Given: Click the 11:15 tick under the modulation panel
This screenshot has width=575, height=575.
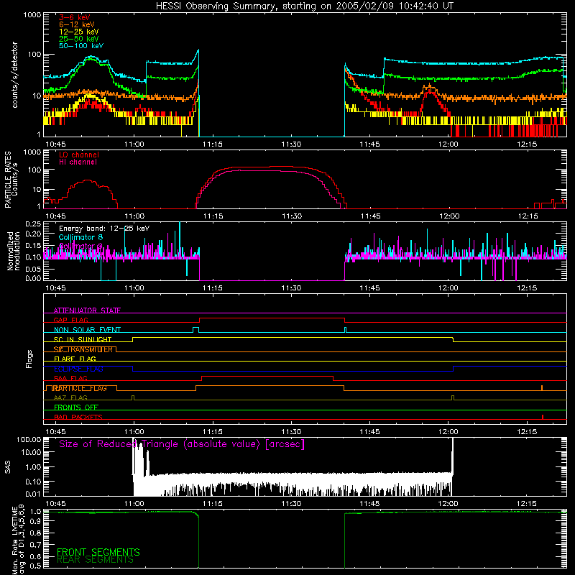Looking at the screenshot, I should [x=212, y=288].
